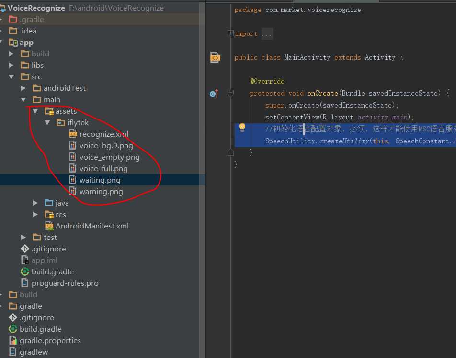Click the .gradle folder icon

[x=13, y=20]
